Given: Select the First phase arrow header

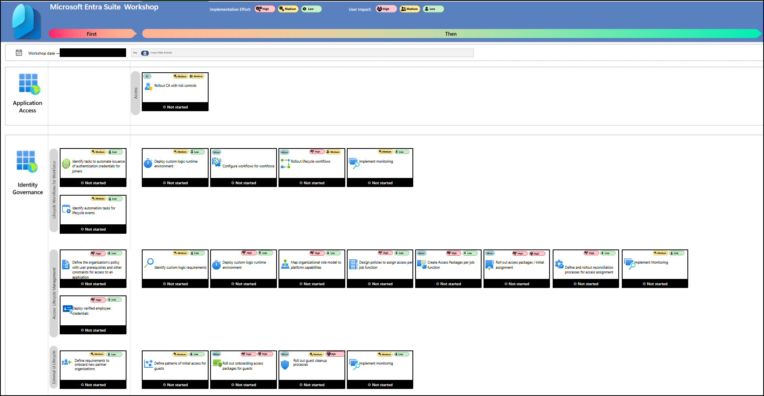Looking at the screenshot, I should 92,34.
